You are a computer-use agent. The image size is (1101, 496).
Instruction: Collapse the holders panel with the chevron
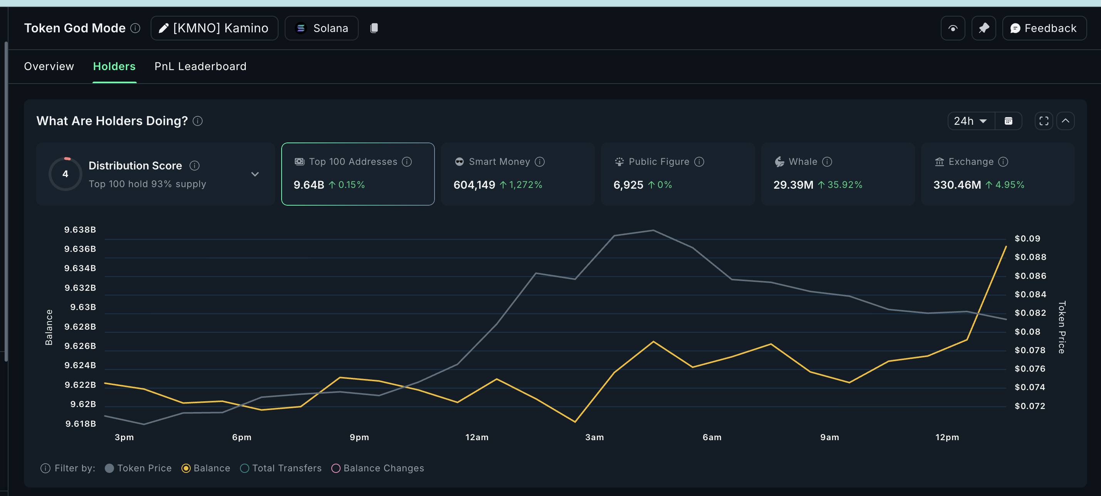pos(1066,121)
